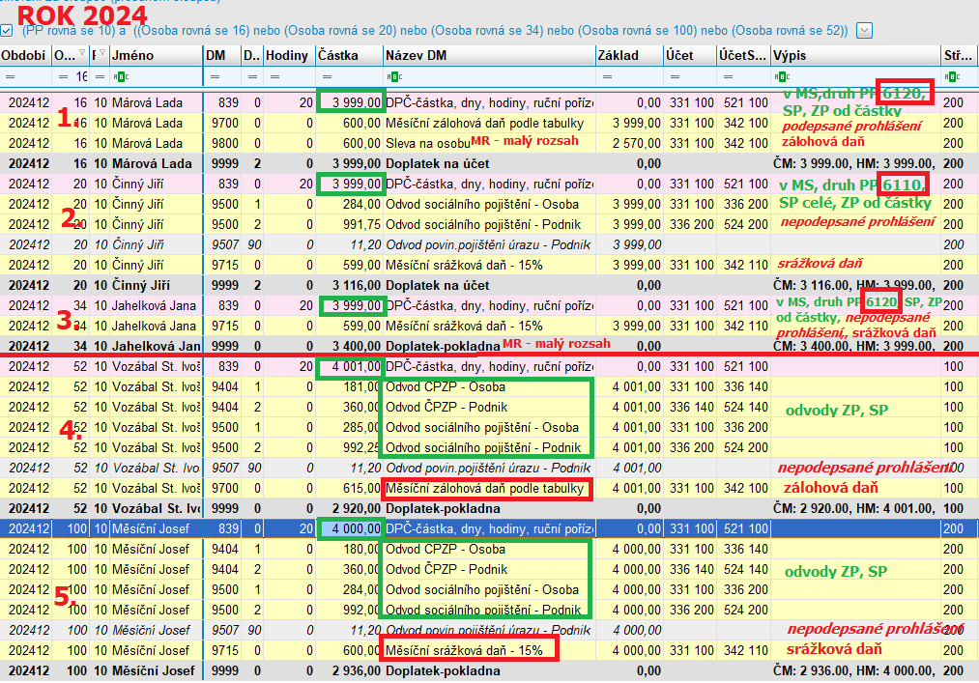The height and width of the screenshot is (683, 979).
Task: Sort by the DM column header
Action: pyautogui.click(x=222, y=55)
